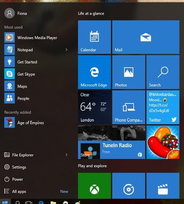Click the New label beside All apps
Image resolution: width=184 pixels, height=204 pixels.
pos(64,191)
